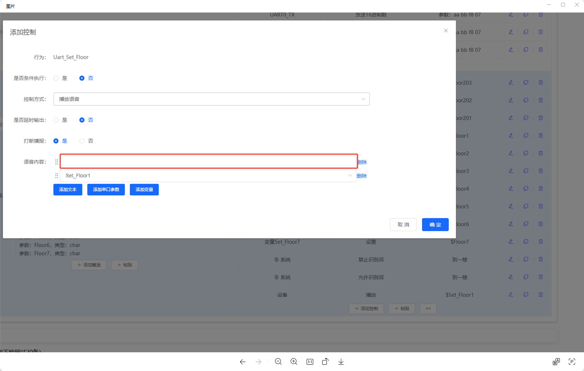Click the 添加串口参数 button

click(x=106, y=190)
